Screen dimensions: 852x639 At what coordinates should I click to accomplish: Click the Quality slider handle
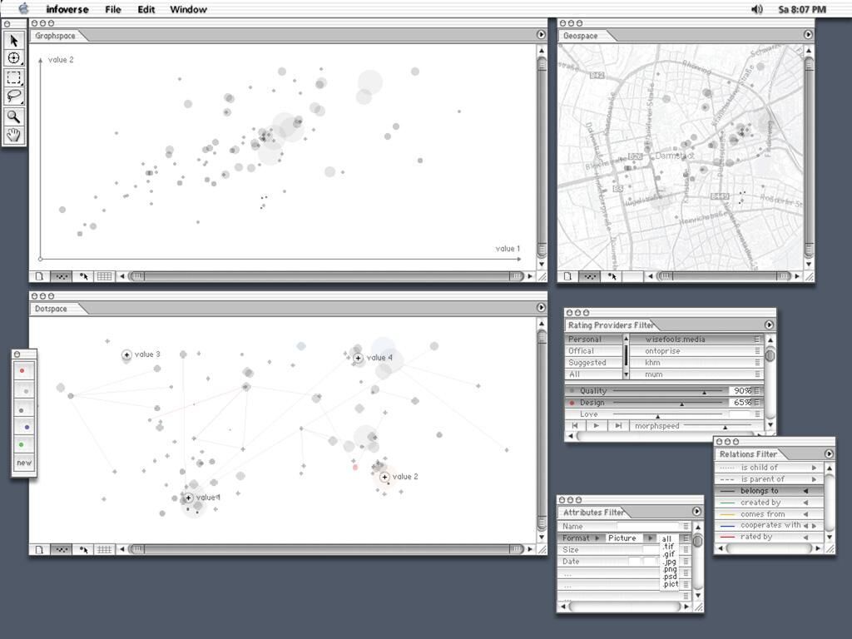704,391
